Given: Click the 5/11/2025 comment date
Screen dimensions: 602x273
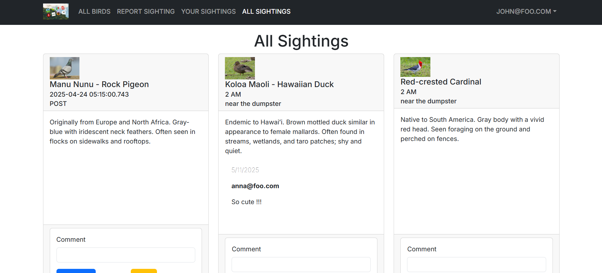Looking at the screenshot, I should pos(245,170).
